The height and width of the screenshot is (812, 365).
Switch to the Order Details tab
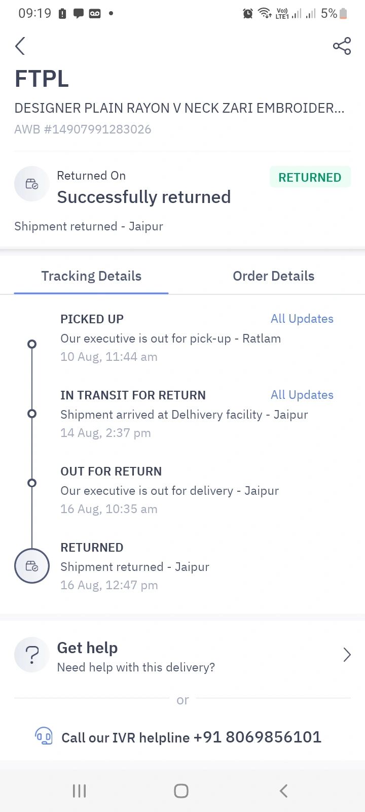(x=274, y=276)
